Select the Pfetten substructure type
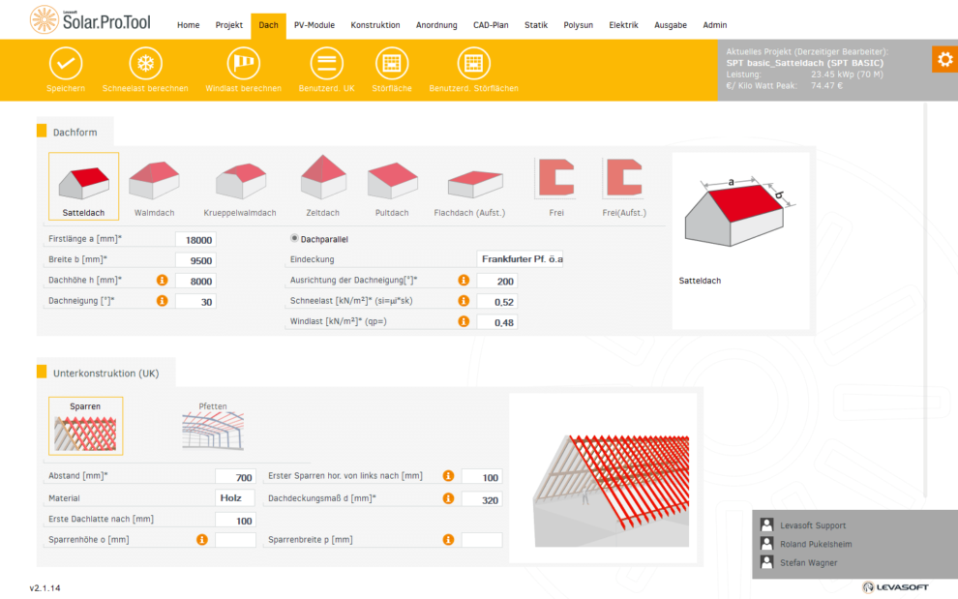Screen dimensions: 958x599 click(x=212, y=427)
